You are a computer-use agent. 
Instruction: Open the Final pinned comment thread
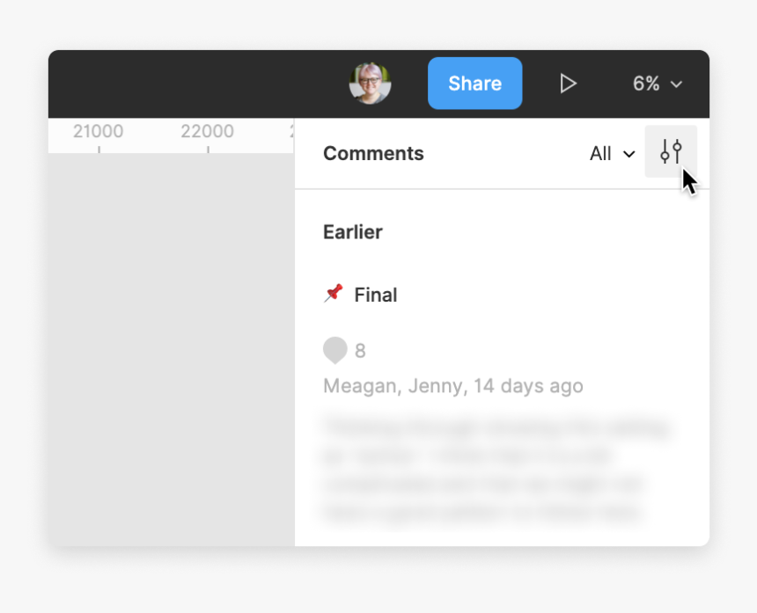pyautogui.click(x=376, y=295)
